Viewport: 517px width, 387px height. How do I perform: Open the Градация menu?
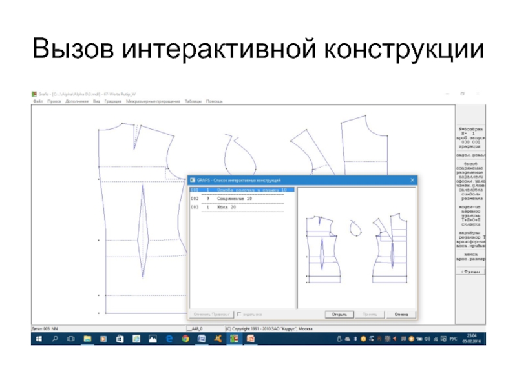click(112, 101)
